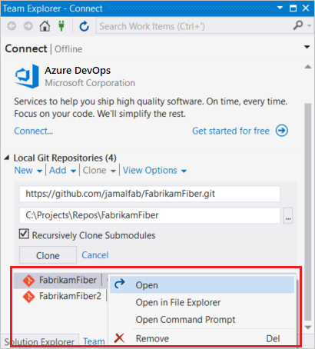This screenshot has height=349, width=315.
Task: Choose Remove from context menu
Action: click(x=202, y=338)
